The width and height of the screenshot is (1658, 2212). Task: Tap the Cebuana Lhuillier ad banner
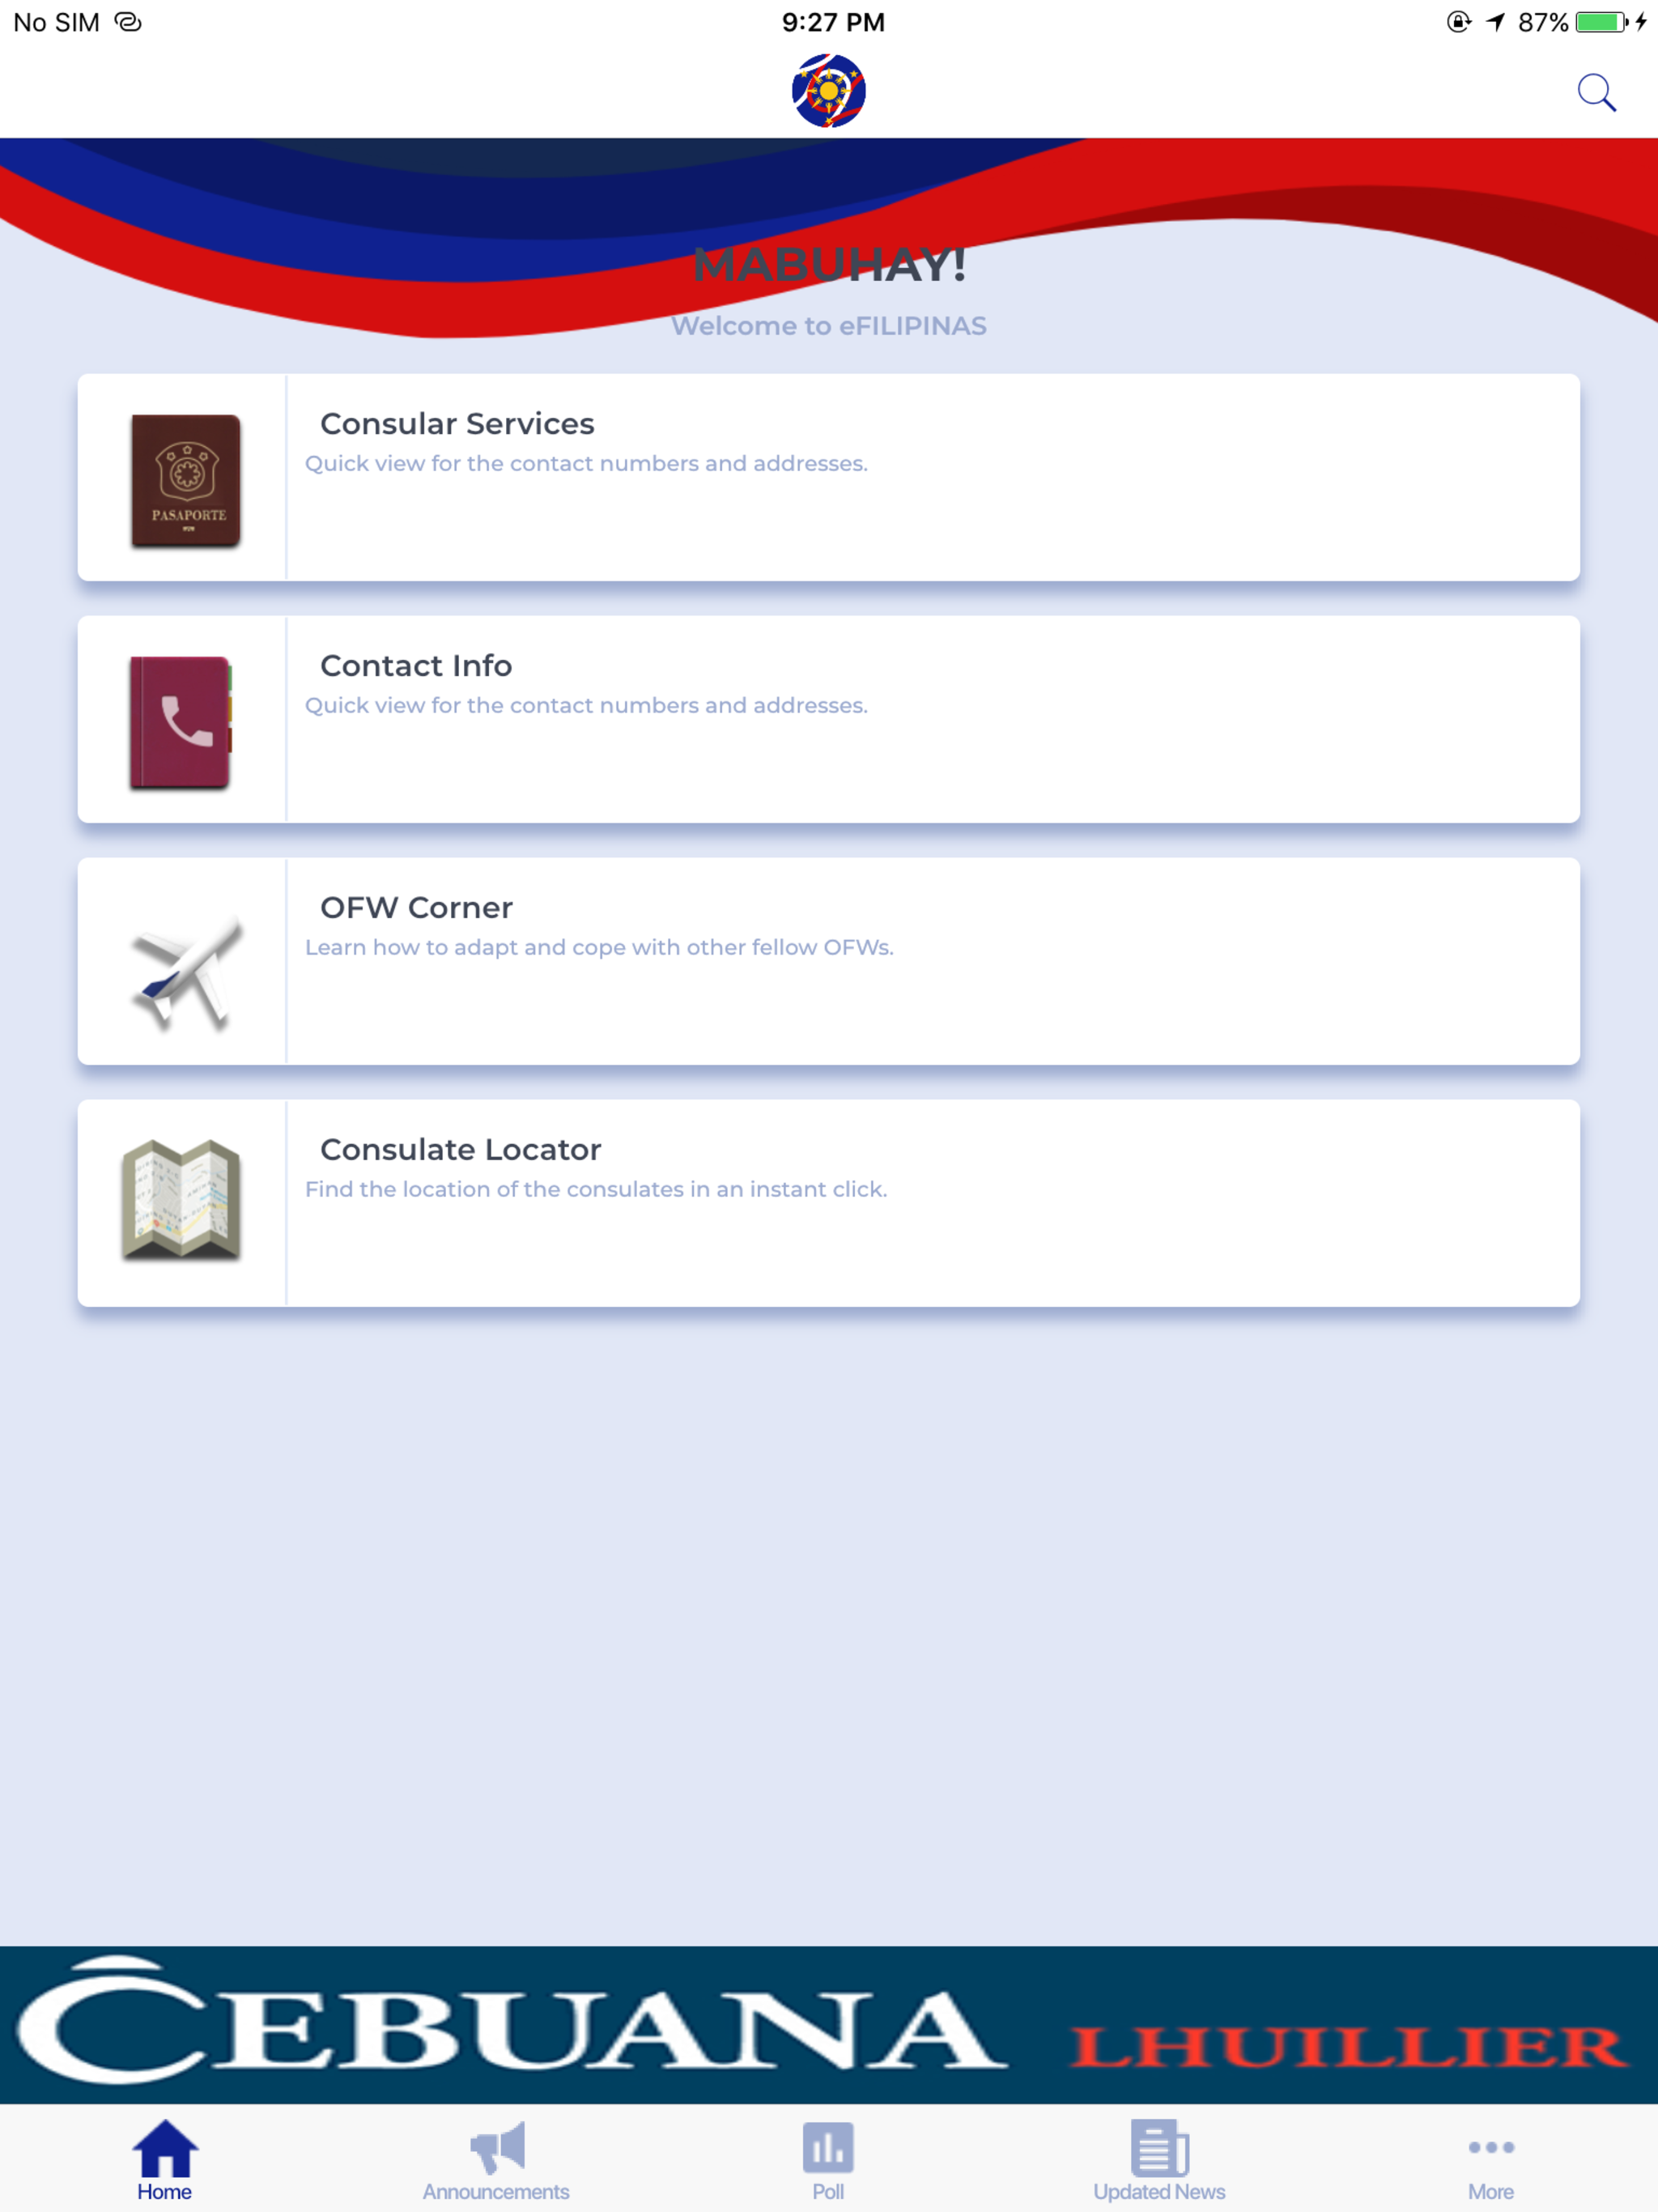pos(829,2024)
